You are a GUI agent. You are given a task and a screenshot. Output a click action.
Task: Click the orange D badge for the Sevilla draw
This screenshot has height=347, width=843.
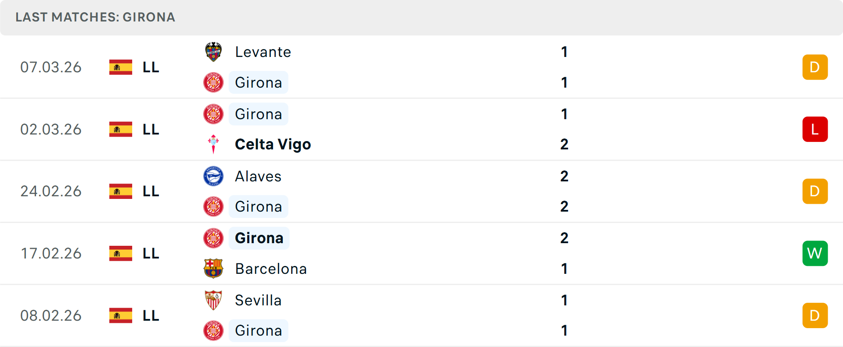[815, 315]
